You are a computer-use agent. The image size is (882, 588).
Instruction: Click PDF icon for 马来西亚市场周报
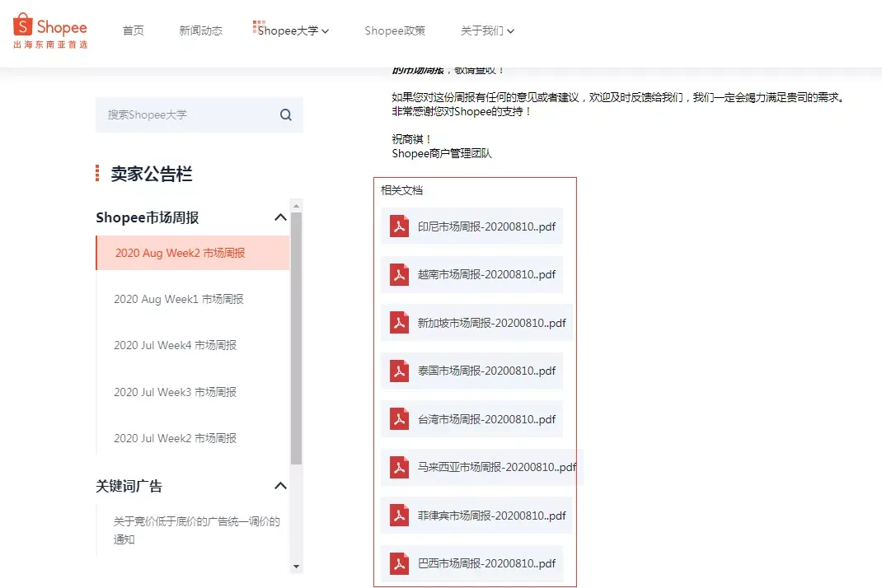click(x=400, y=467)
